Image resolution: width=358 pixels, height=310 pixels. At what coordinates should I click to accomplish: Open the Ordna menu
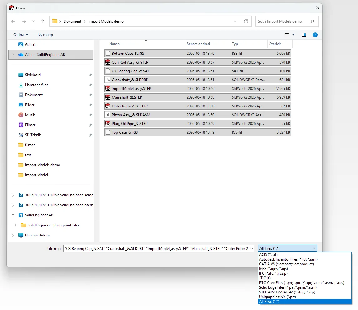21,35
